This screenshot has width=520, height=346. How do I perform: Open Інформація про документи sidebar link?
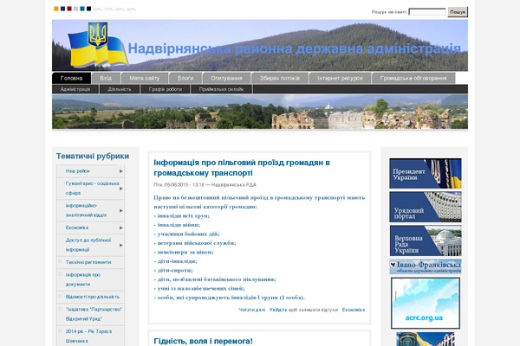(83, 279)
